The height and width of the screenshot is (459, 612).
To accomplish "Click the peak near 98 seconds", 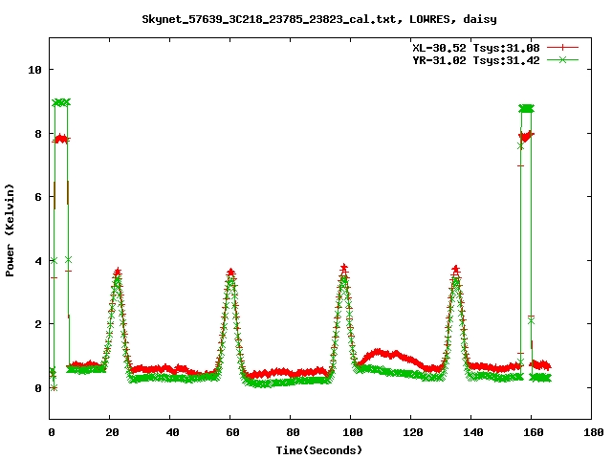I will tap(343, 269).
